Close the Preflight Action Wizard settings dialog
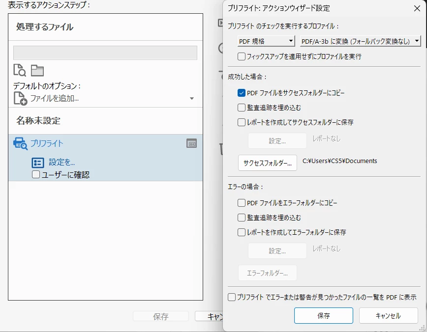427x332 pixels. pos(417,8)
